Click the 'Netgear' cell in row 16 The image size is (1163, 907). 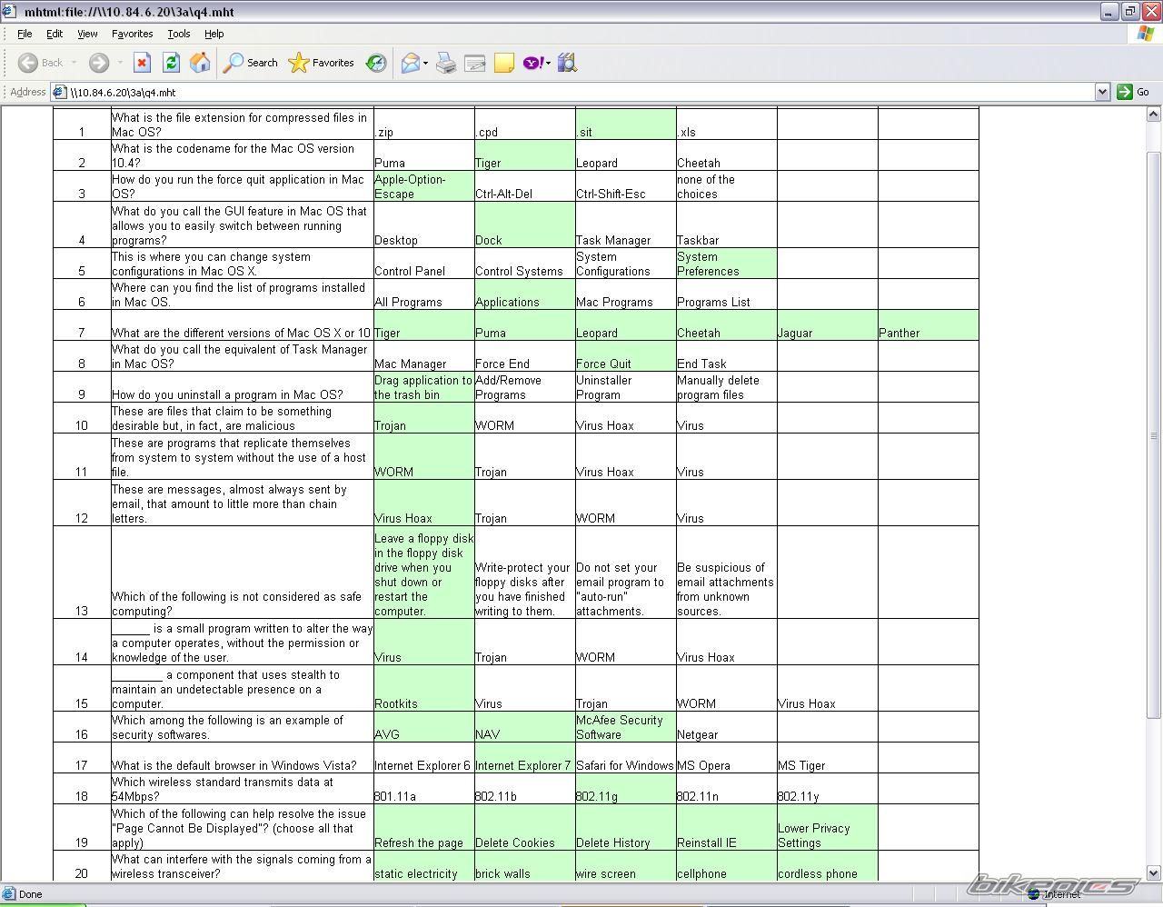coord(726,727)
